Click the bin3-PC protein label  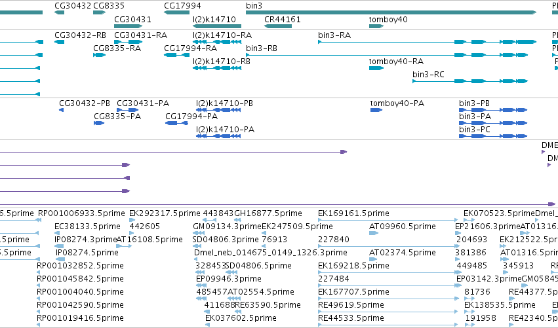click(475, 130)
